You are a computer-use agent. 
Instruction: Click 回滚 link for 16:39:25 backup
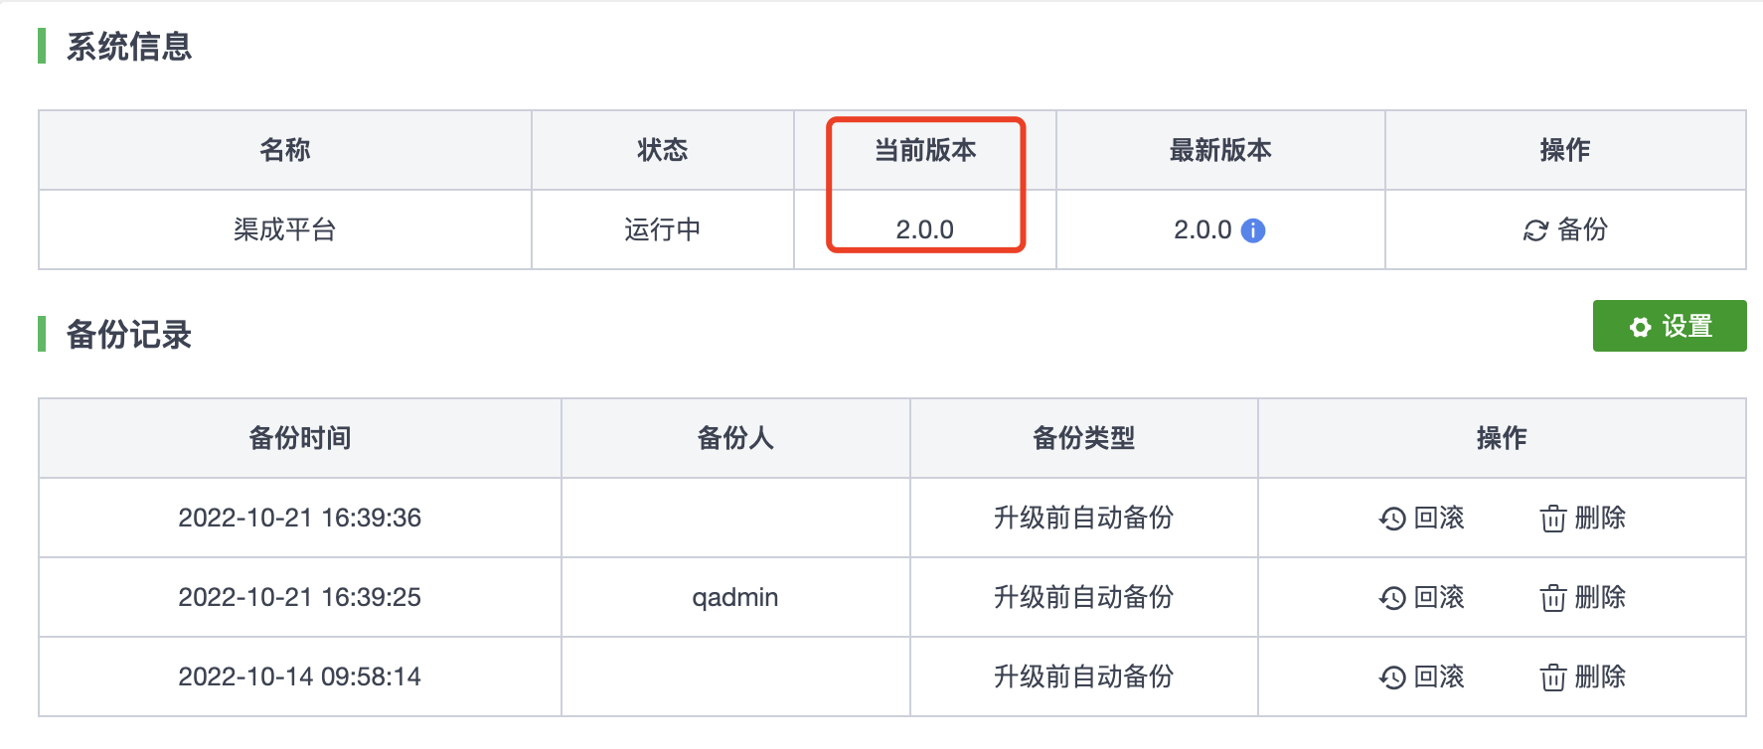tap(1439, 597)
